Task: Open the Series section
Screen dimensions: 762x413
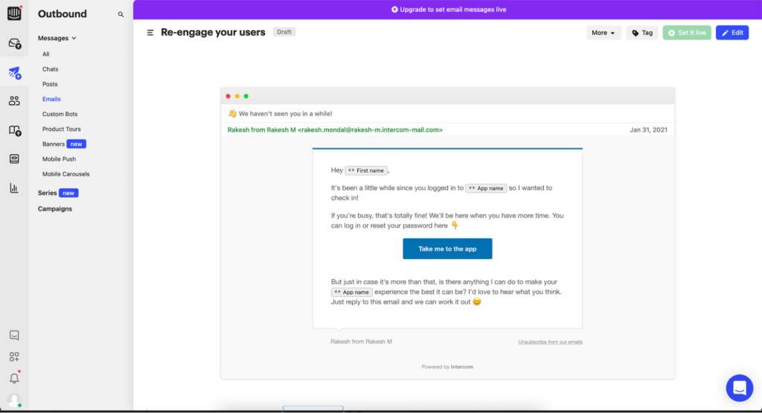Action: [48, 193]
